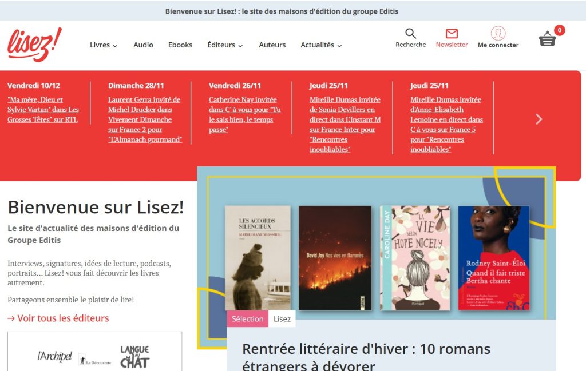The height and width of the screenshot is (371, 586).
Task: Click the pink Sélection tag
Action: (247, 319)
